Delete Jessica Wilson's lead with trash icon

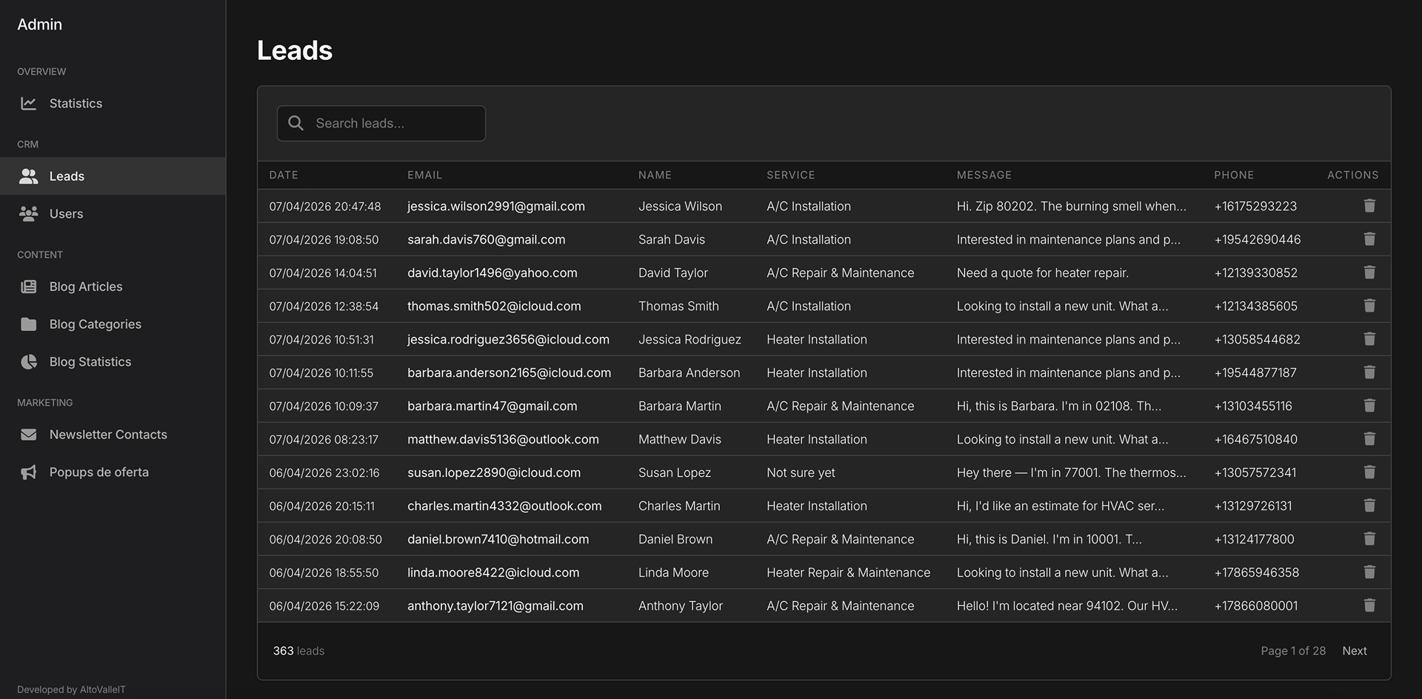(1369, 206)
